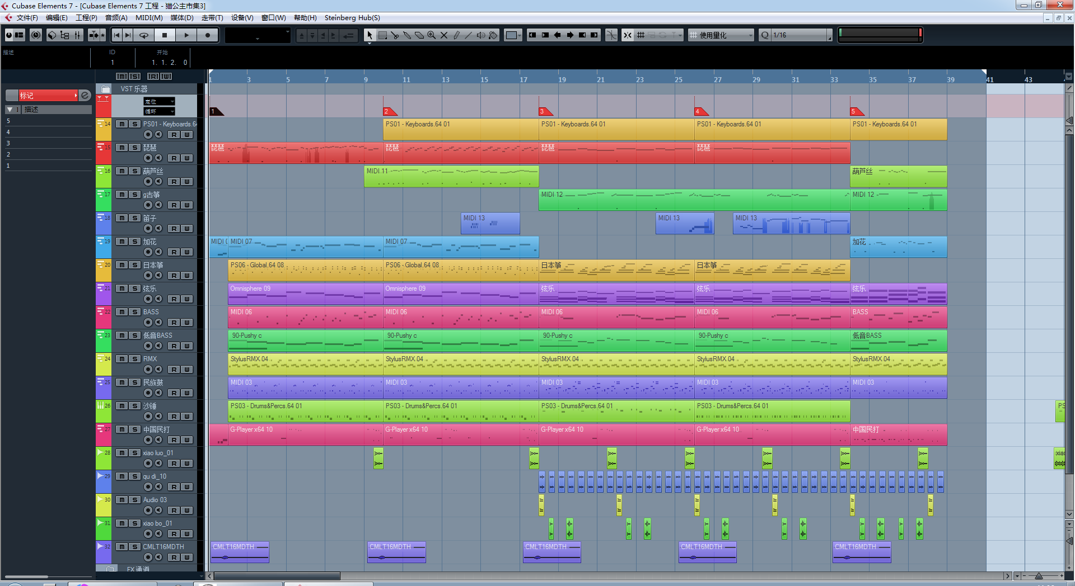This screenshot has width=1075, height=586.
Task: Select the Line tool
Action: (x=469, y=35)
